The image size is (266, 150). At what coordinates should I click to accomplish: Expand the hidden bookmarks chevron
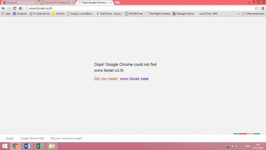click(x=238, y=14)
